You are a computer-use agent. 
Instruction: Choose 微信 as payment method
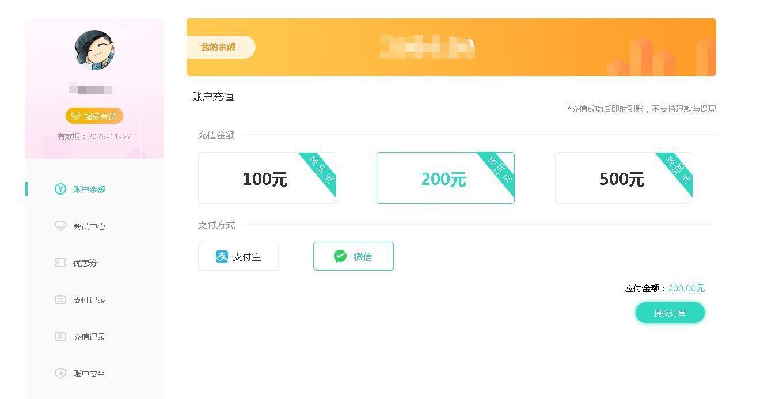[354, 256]
